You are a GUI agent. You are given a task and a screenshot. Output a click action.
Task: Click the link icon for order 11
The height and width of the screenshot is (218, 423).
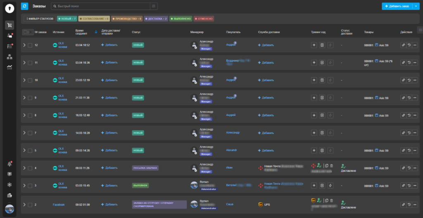click(403, 63)
